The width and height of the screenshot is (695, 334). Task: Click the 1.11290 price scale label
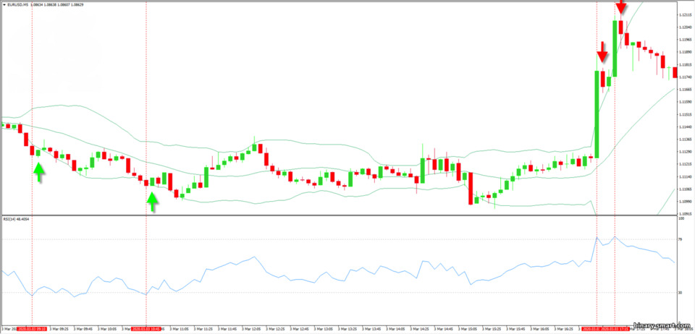click(x=685, y=152)
